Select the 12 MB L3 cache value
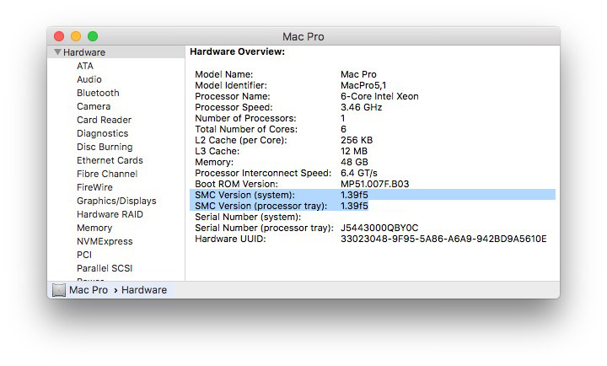607x366 pixels. tap(354, 151)
